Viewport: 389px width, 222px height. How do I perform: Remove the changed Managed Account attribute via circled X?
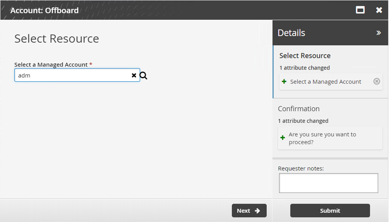tap(377, 81)
